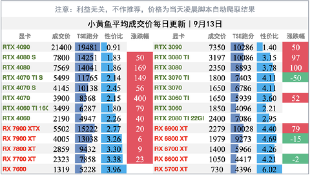This screenshot has height=175, width=310.
Task: Select the title 小黄鱼平均成交价每日更新
Action: tap(137, 24)
